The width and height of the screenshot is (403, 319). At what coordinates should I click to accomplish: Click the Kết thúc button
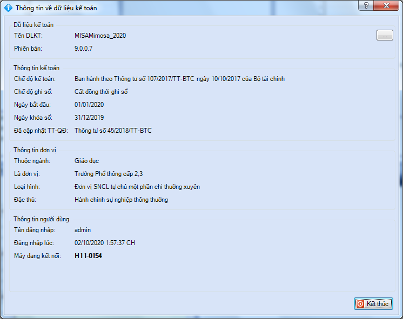pyautogui.click(x=373, y=303)
